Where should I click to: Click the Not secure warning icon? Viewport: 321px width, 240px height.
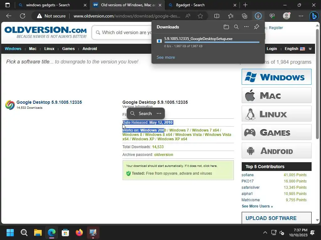coord(39,16)
